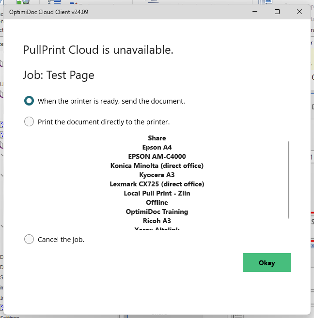The width and height of the screenshot is (314, 318).
Task: Pick 'Konica Minolta (direct office)' printer
Action: (x=157, y=166)
